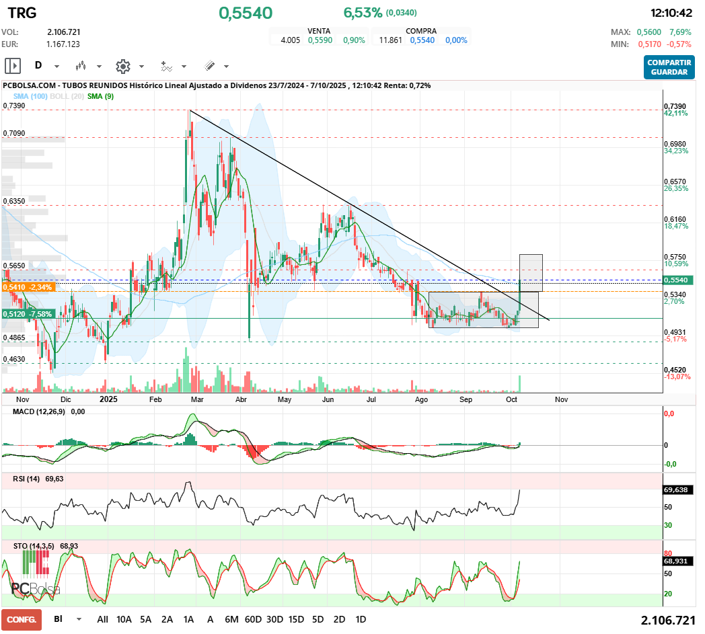705x634 pixels.
Task: Click the candlestick chart type icon
Action: click(81, 66)
